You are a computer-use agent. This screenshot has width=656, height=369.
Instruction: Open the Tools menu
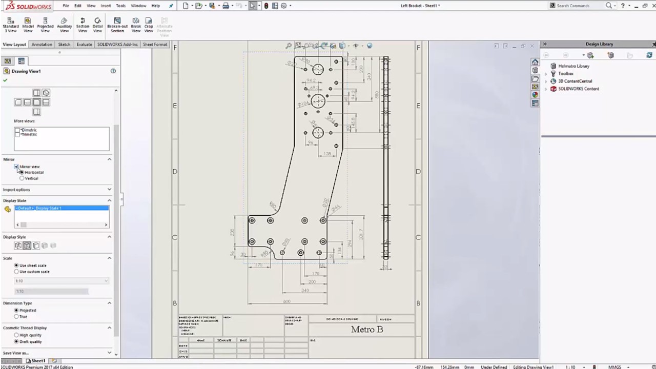[x=120, y=6]
